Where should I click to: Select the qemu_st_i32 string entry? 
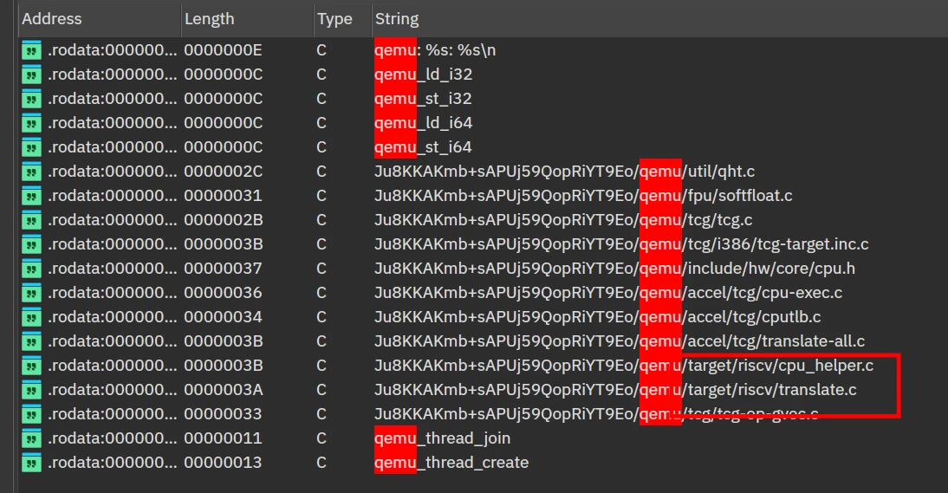point(423,99)
